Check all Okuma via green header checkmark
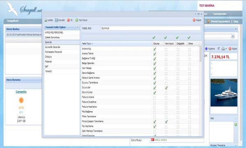Viewport: 246px width, 148px height. [154, 38]
